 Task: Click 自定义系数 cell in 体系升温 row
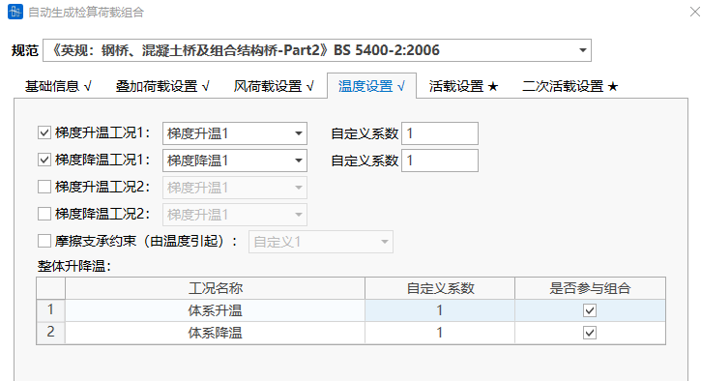coord(440,310)
